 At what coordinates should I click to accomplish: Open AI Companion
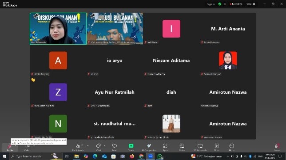[x=149, y=147]
